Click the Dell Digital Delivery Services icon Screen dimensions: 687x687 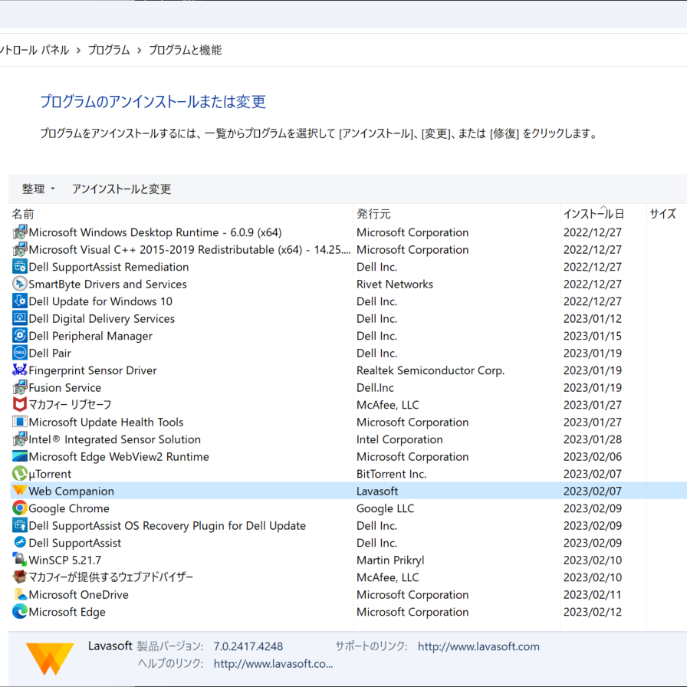[x=20, y=318]
